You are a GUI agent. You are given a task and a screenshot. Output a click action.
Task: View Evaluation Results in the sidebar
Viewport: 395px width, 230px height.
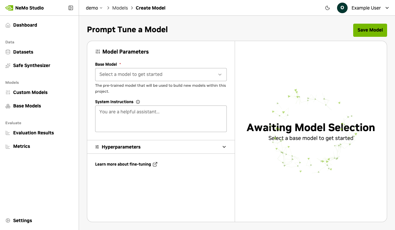[x=34, y=133]
